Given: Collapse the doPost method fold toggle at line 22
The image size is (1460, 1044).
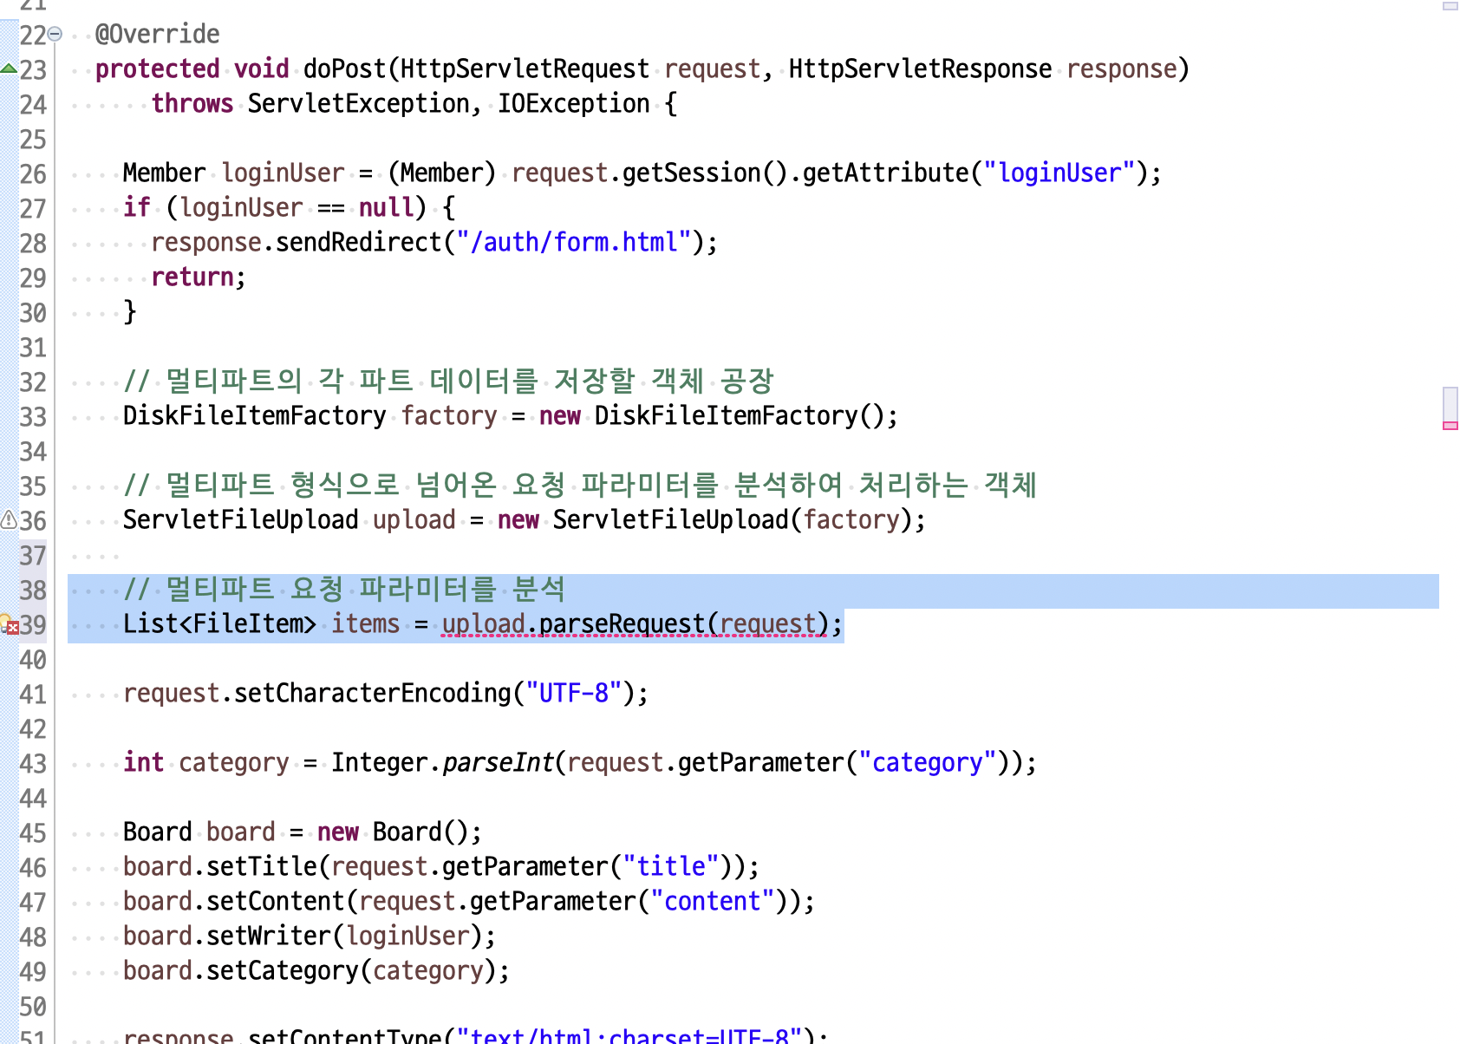Looking at the screenshot, I should click(x=55, y=34).
